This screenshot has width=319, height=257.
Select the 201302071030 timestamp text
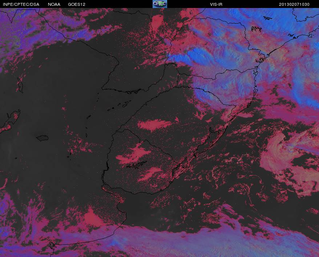[x=294, y=4]
